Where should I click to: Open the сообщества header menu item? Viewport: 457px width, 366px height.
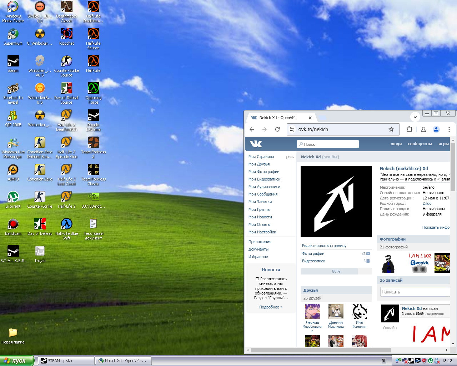[420, 144]
